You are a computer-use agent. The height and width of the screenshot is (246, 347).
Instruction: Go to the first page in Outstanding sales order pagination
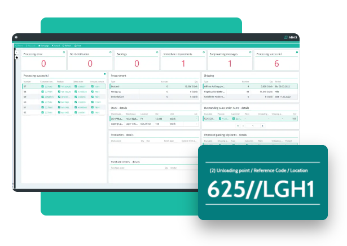(238, 126)
